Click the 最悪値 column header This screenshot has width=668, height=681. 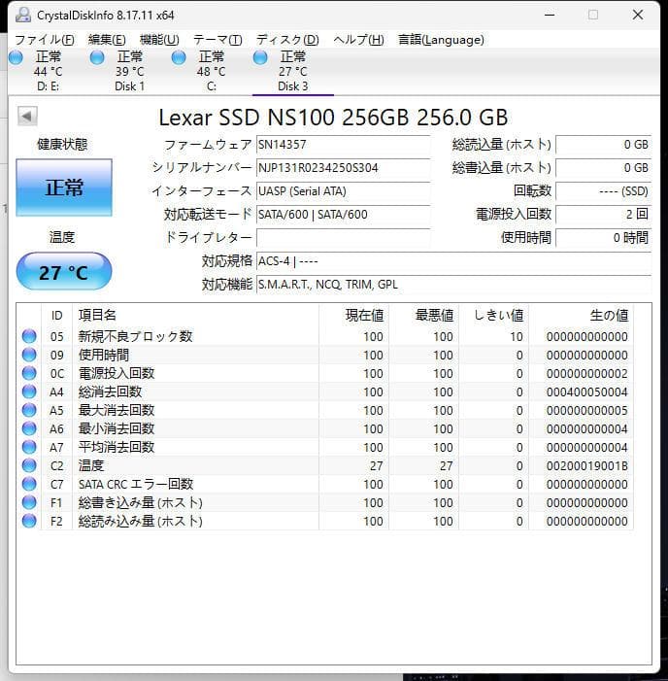coord(424,316)
